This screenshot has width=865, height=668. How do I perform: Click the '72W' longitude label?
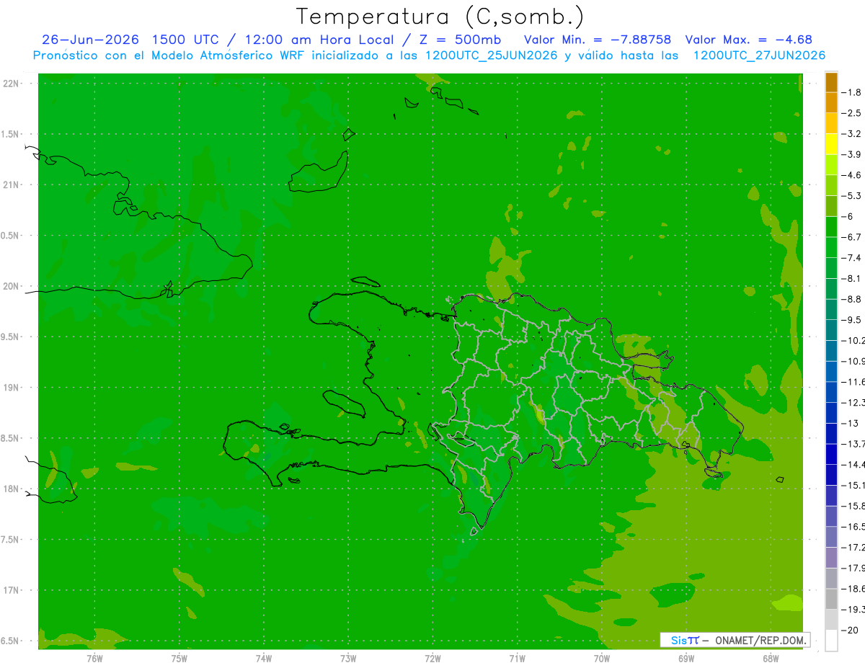coord(432,658)
